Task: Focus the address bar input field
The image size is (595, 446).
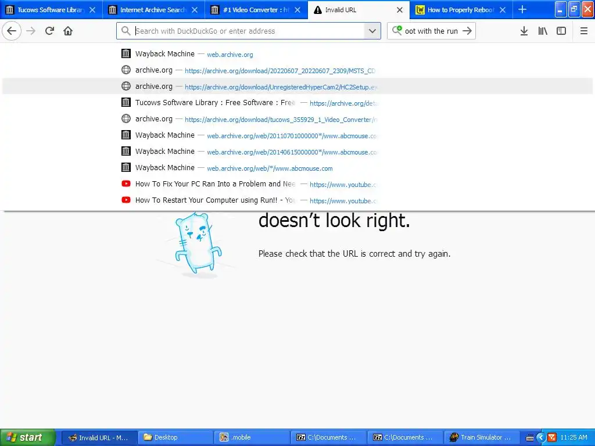Action: pos(249,31)
